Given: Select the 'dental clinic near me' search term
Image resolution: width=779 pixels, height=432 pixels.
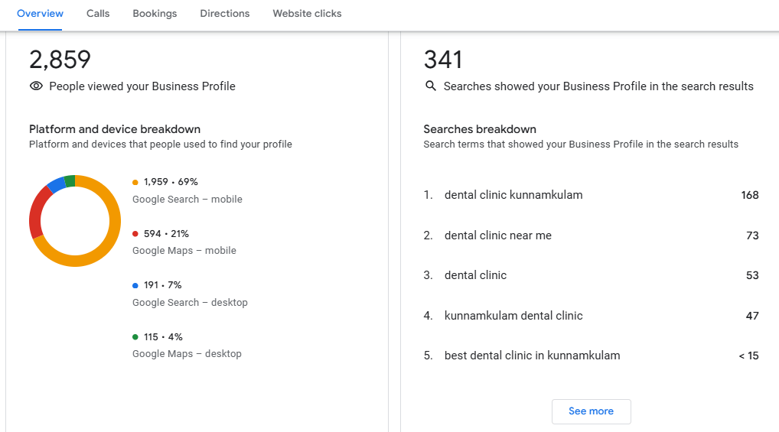Looking at the screenshot, I should (497, 235).
